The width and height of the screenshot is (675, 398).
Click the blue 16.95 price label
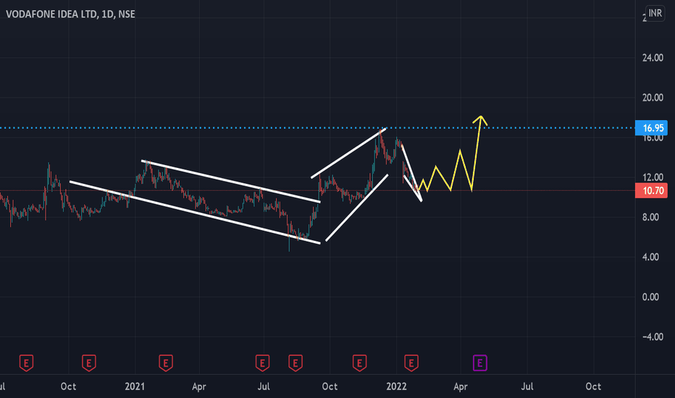pyautogui.click(x=651, y=128)
